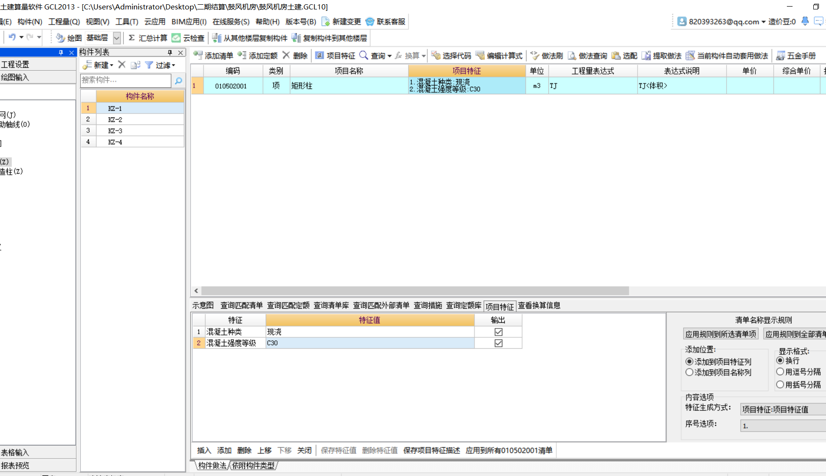Click 应用规则到所选清单项 button
Image resolution: width=826 pixels, height=476 pixels.
pos(720,334)
